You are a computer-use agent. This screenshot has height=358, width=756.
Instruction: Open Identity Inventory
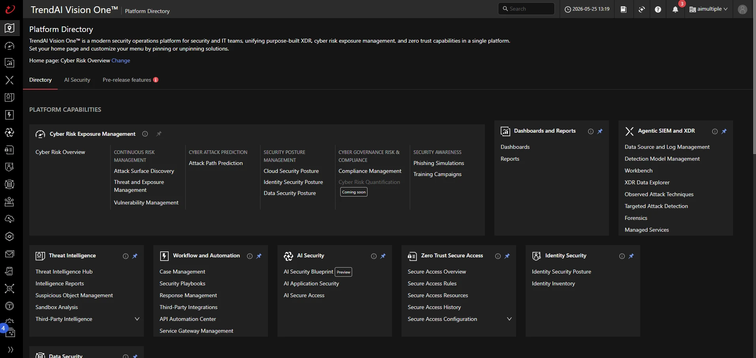tap(553, 283)
